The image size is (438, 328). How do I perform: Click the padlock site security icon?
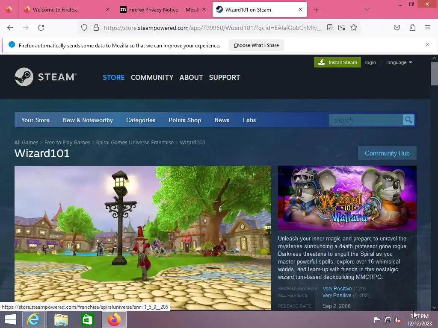coord(96,28)
